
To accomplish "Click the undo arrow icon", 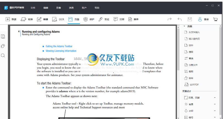I will [180, 19].
